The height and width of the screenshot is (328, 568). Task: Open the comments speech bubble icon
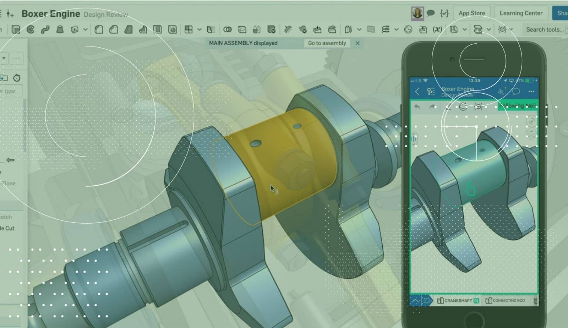coord(431,13)
